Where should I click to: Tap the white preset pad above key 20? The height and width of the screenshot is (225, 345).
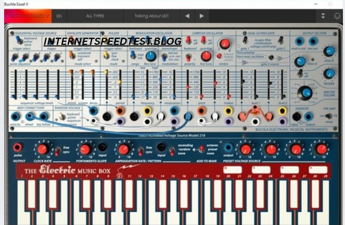232,170
